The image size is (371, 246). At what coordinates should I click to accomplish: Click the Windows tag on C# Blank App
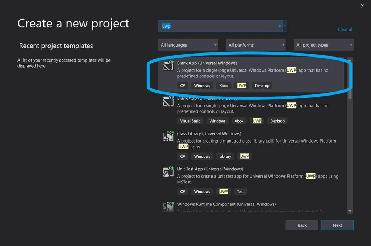coord(202,86)
